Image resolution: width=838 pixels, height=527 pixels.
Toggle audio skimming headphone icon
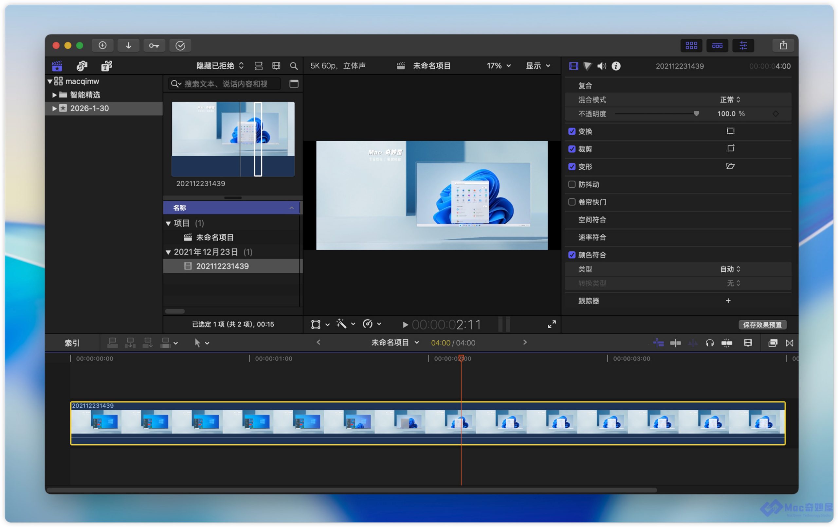point(710,343)
